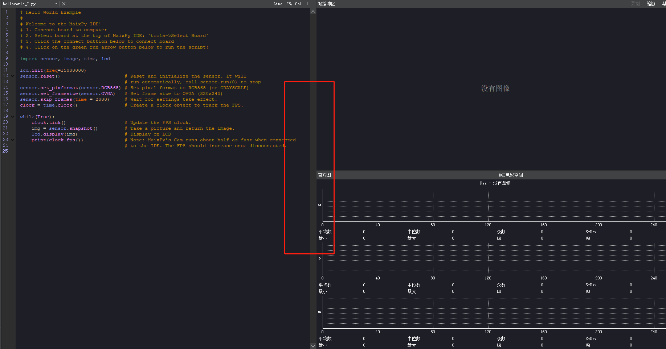Screen dimensions: 666x349
Task: Click the 'while(True):' statement
Action: tap(37, 117)
